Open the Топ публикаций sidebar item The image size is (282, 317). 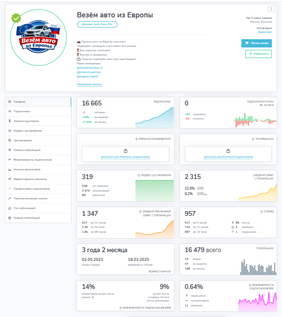(38, 208)
